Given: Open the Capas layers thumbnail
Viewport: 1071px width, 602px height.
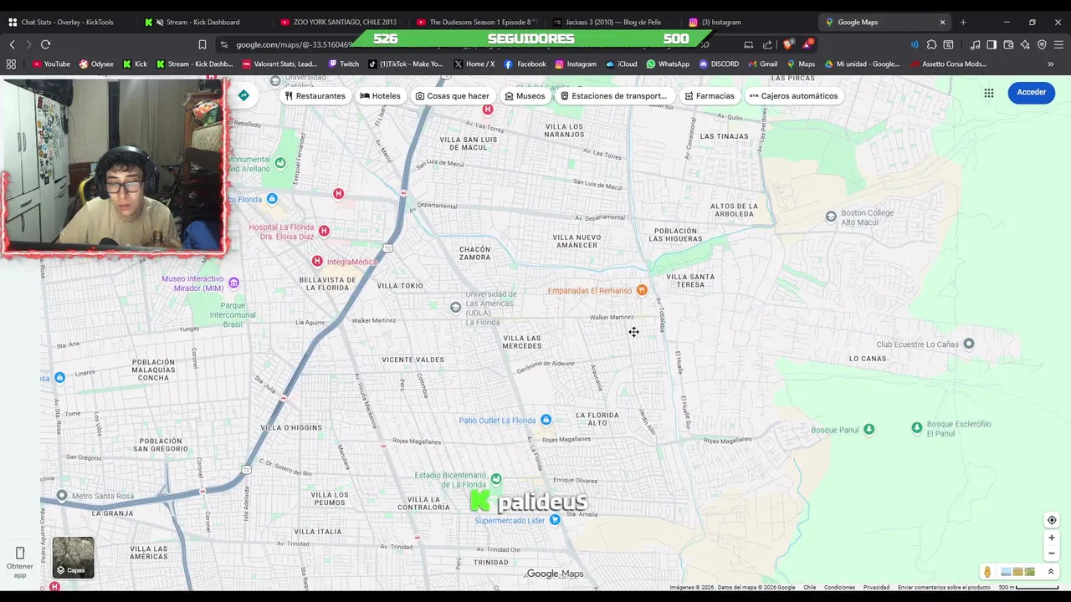Looking at the screenshot, I should 74,558.
